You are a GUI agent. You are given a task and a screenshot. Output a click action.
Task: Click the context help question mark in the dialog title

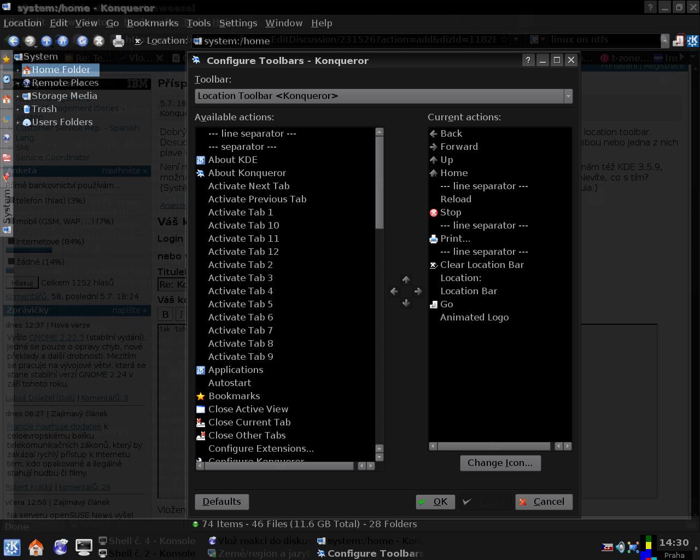[x=528, y=60]
